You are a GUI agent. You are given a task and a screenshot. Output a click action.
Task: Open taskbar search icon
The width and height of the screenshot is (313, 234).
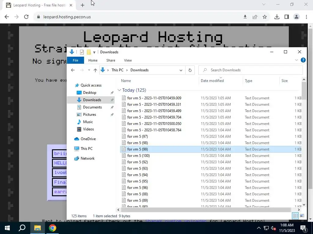pyautogui.click(x=22, y=228)
